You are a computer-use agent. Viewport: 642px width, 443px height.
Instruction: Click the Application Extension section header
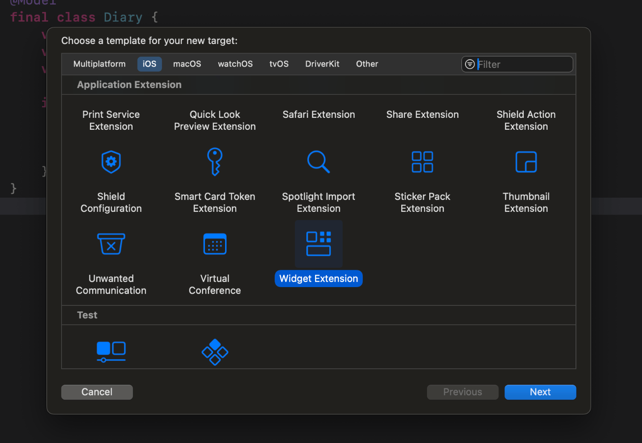tap(129, 85)
